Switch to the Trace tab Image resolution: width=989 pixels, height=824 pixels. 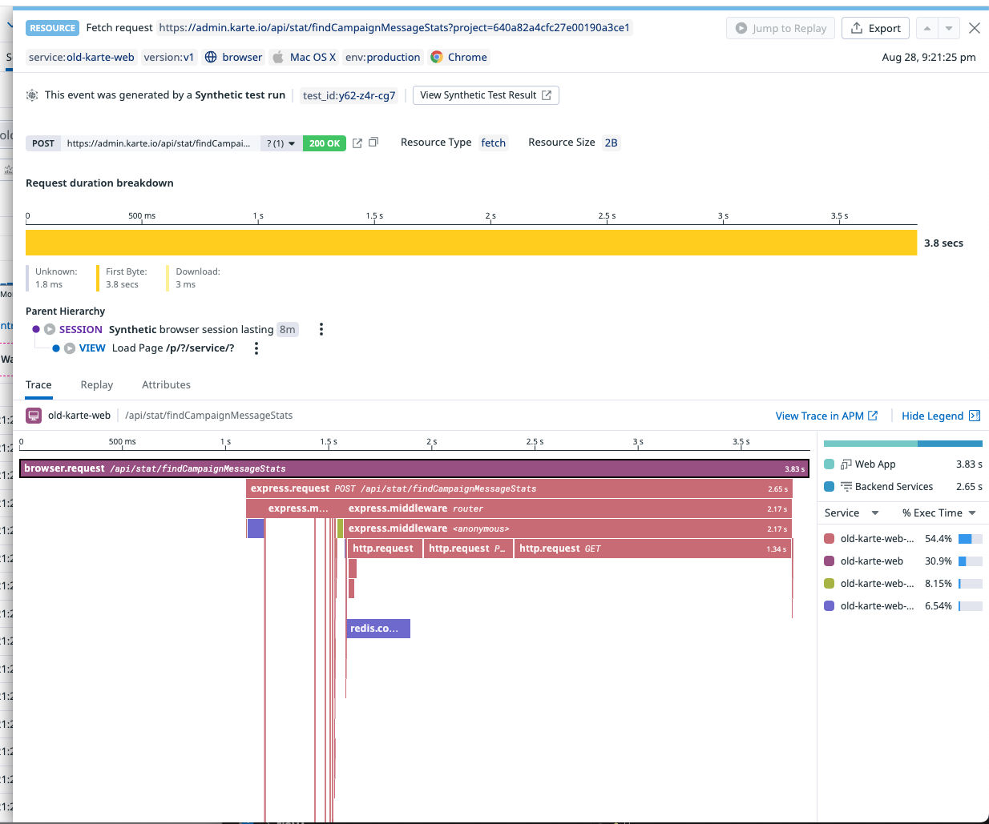(38, 385)
